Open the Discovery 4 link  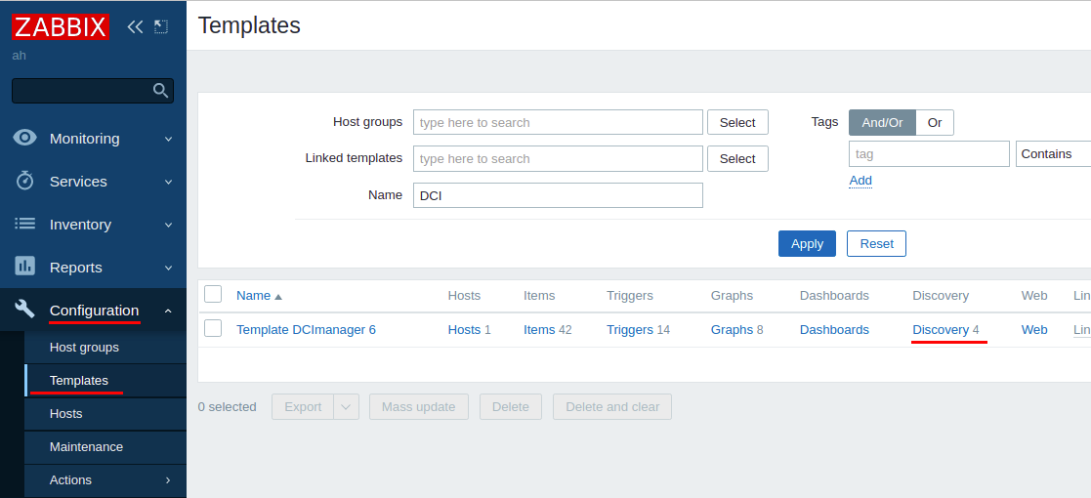click(941, 330)
